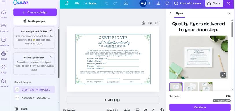235x111 pixels.
Task: Select the third flyer preview thumbnail
Action: click(x=206, y=87)
